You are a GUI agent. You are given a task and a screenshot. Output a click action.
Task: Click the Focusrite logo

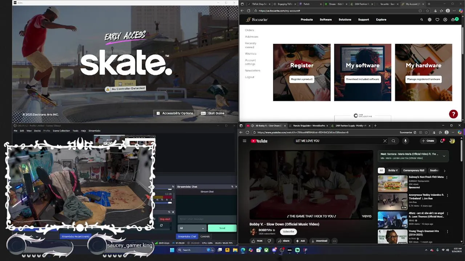(257, 20)
